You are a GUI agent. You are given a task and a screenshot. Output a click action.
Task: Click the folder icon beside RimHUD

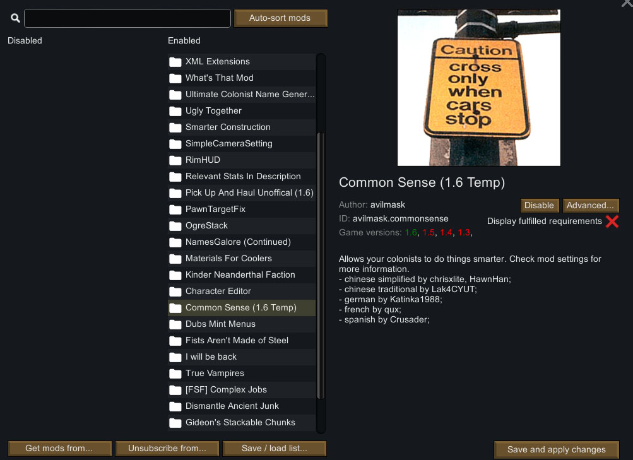[175, 160]
